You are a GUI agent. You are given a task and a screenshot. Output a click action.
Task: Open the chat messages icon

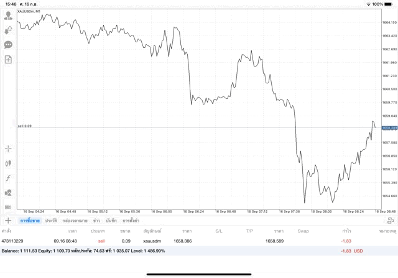[8, 45]
